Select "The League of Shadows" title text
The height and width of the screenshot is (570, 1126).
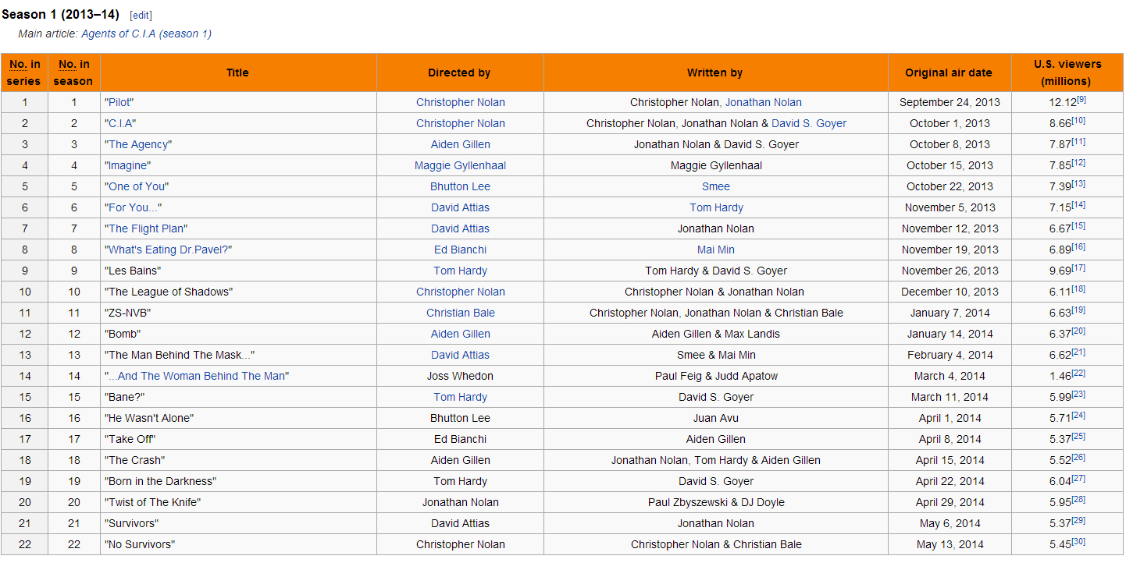pos(169,292)
